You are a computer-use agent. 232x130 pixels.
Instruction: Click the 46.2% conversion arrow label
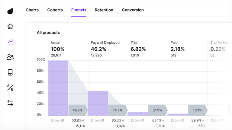(78, 110)
